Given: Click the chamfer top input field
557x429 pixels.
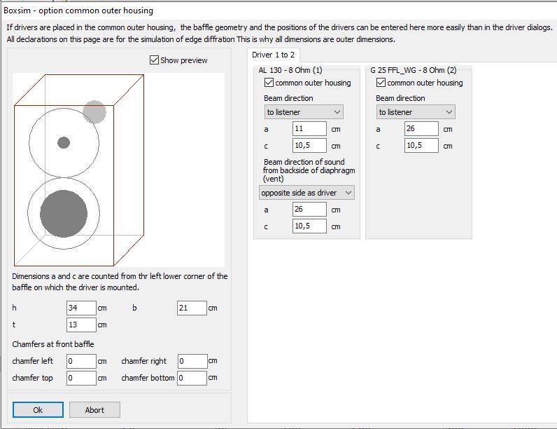Looking at the screenshot, I should point(81,378).
